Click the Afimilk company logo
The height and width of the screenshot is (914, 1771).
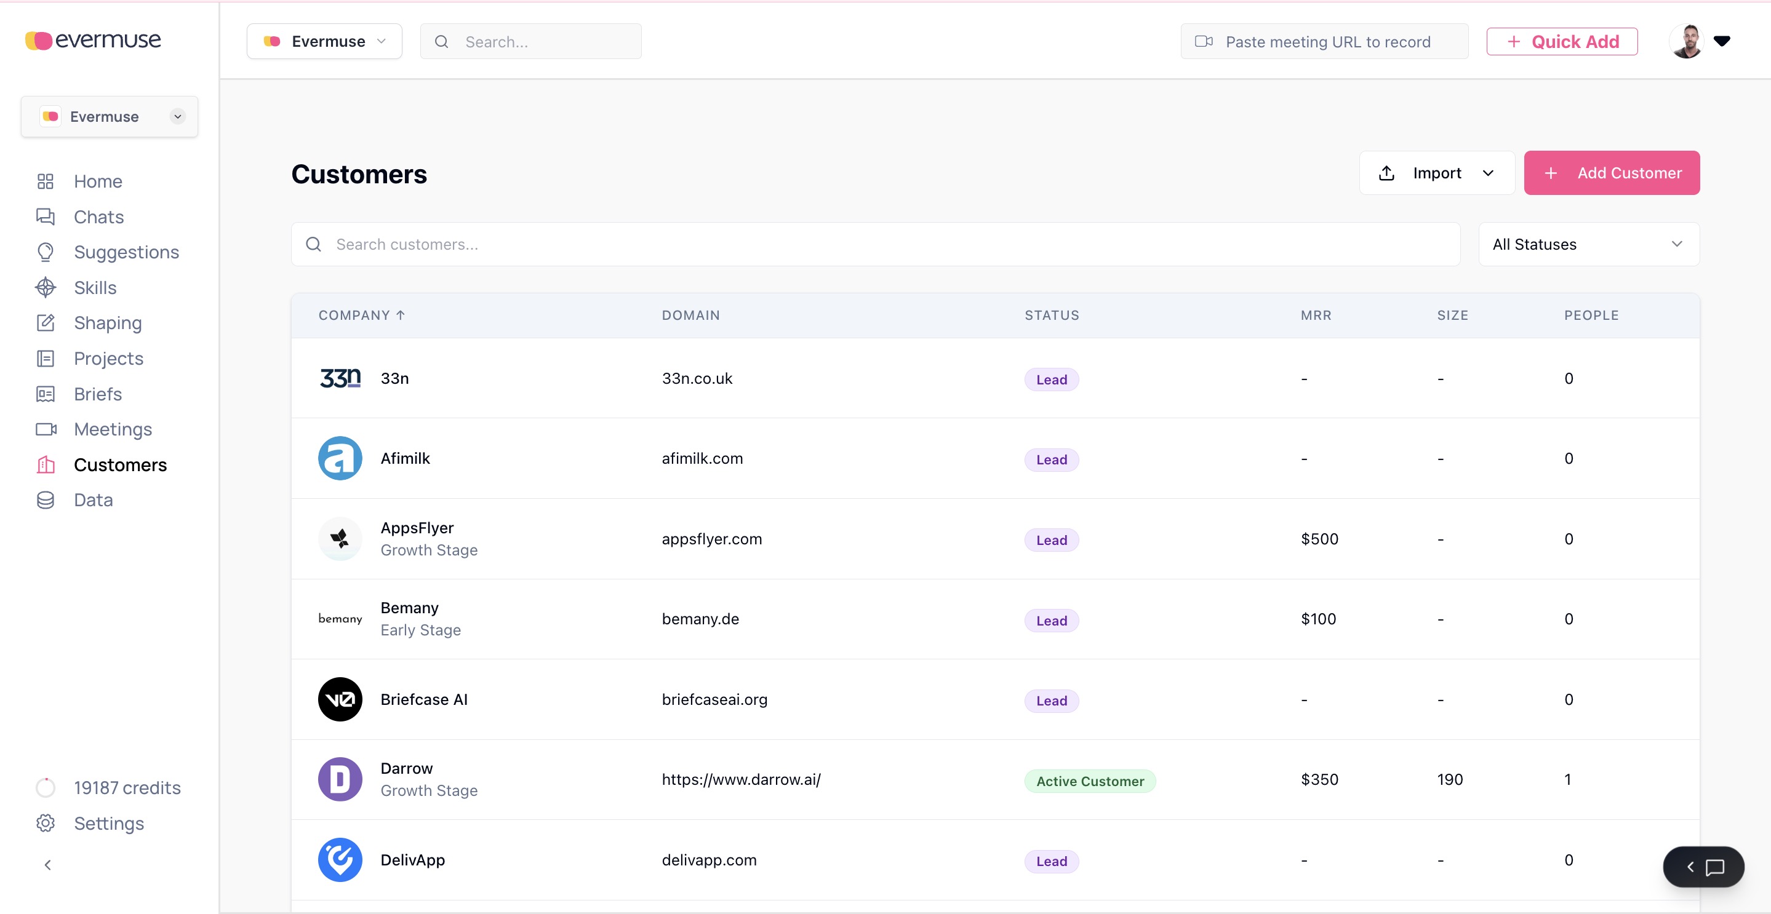coord(340,458)
